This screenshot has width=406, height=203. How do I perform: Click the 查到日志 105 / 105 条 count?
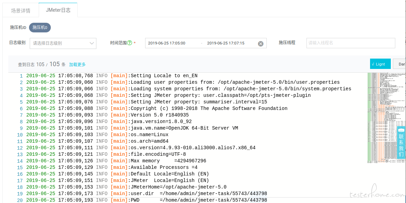(42, 64)
